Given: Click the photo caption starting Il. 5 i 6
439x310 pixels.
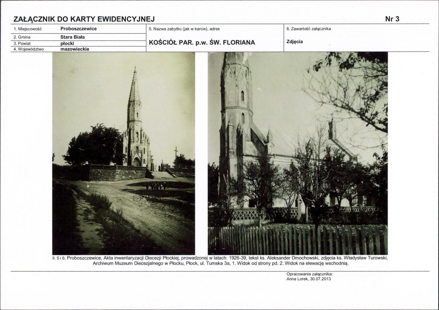Looking at the screenshot, I should (x=220, y=261).
